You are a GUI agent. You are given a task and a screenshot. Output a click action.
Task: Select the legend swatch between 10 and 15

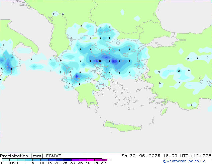pos(44,160)
